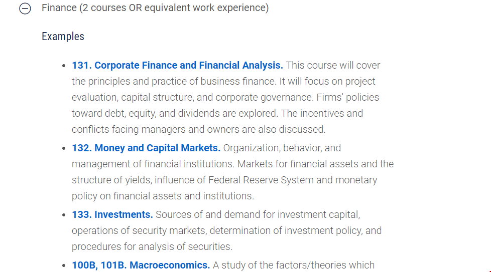This screenshot has height=272, width=491.
Task: Click the bullet before Corporate Finance entry
Action: (x=64, y=66)
